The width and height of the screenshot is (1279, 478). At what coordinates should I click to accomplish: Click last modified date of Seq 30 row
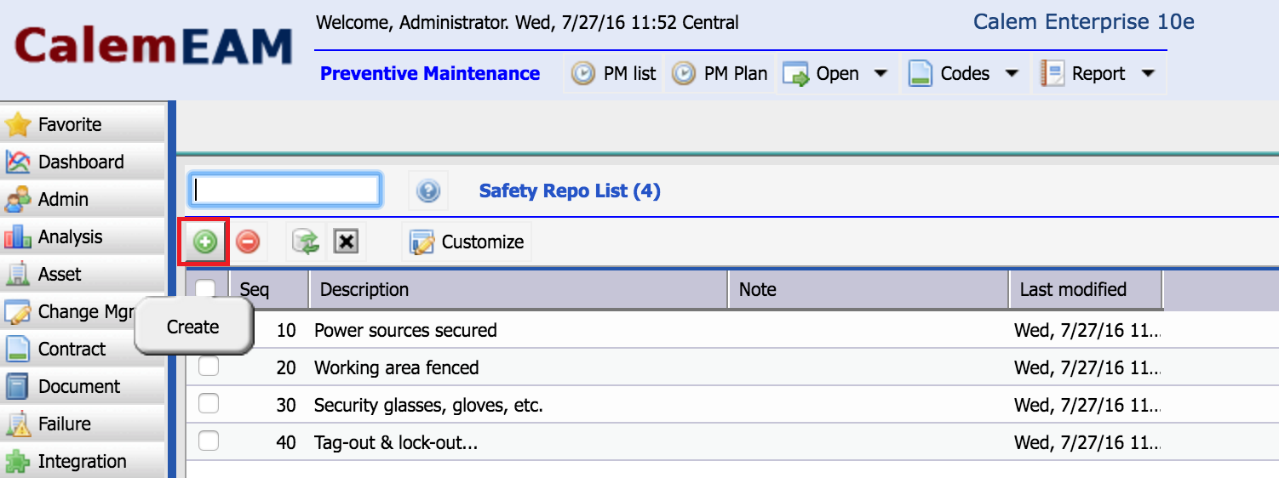1087,406
